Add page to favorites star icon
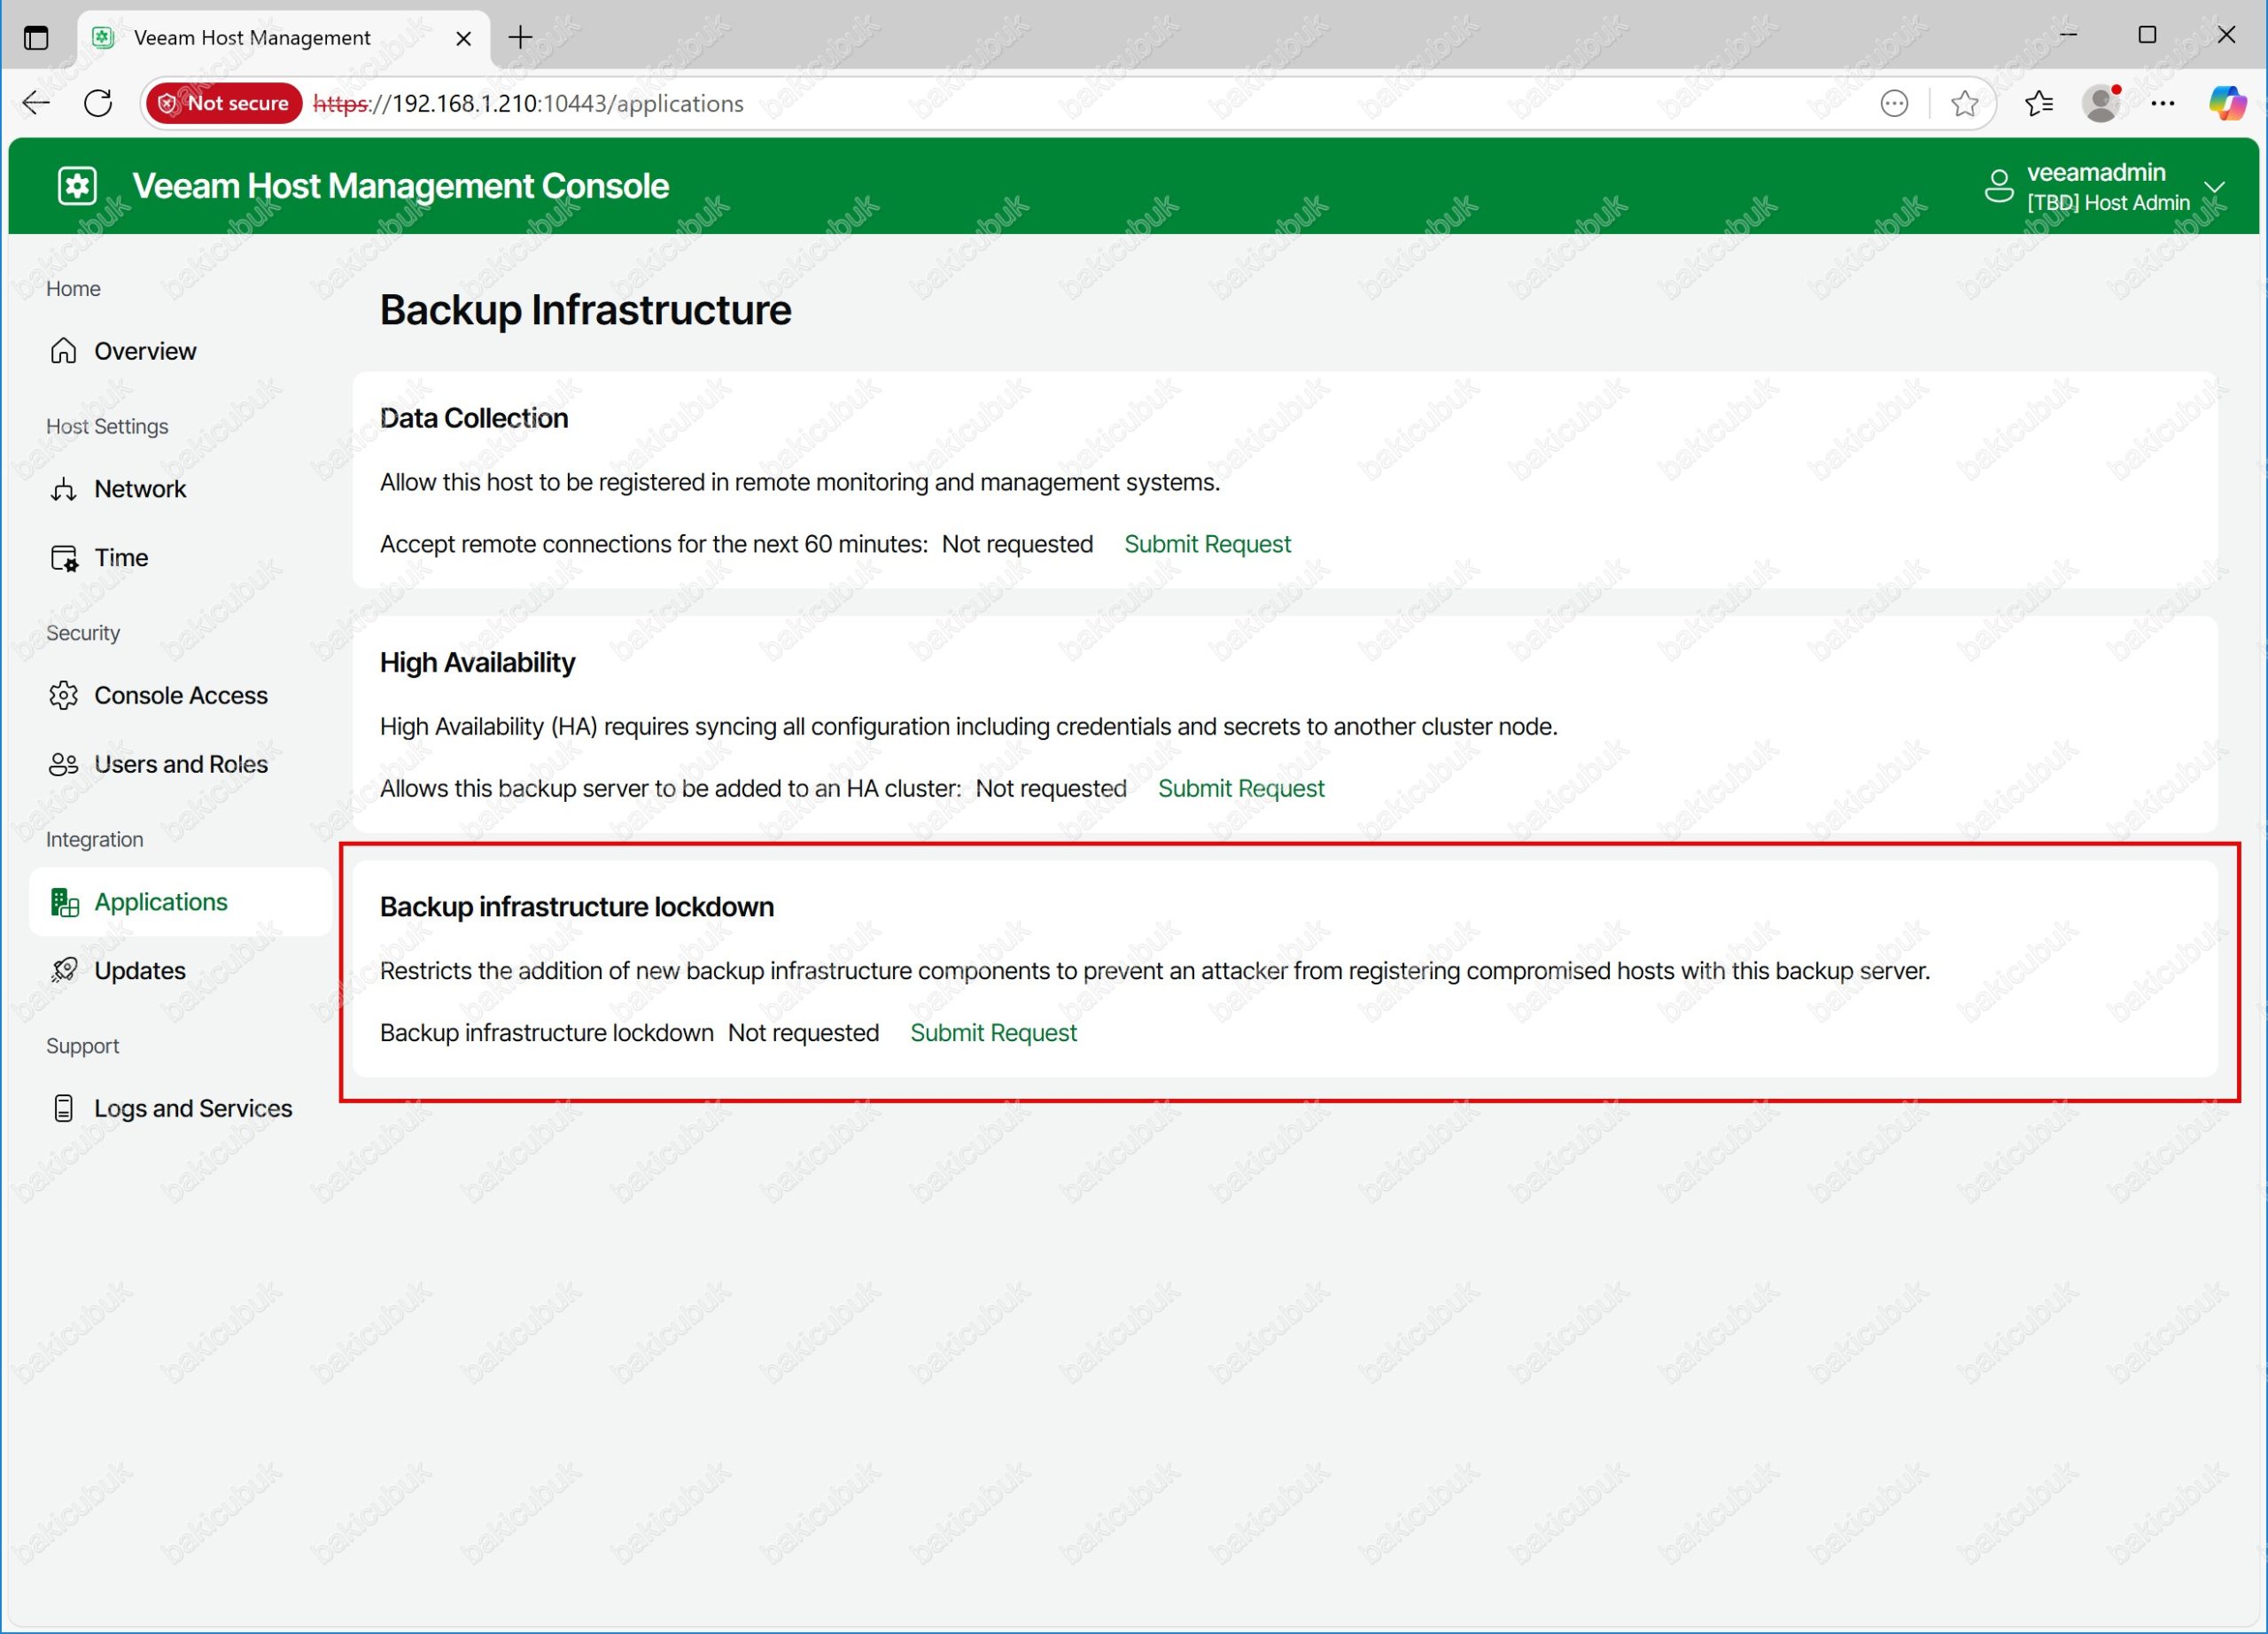2268x1634 pixels. pyautogui.click(x=1964, y=103)
